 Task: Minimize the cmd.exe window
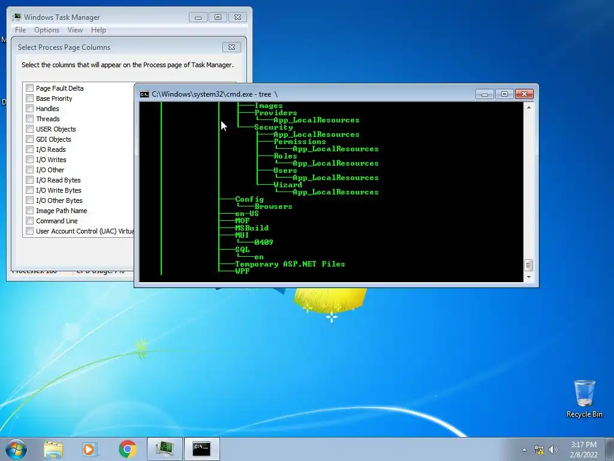(484, 94)
